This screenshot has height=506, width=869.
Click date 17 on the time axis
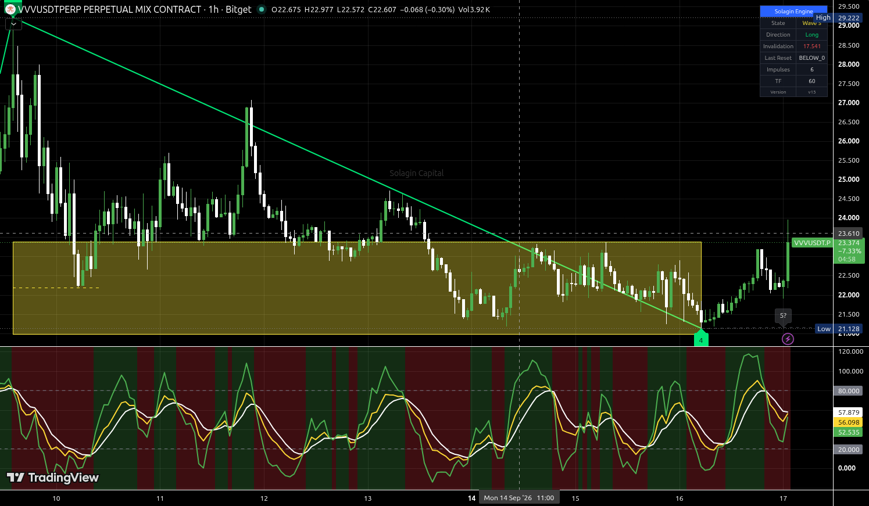click(x=784, y=498)
